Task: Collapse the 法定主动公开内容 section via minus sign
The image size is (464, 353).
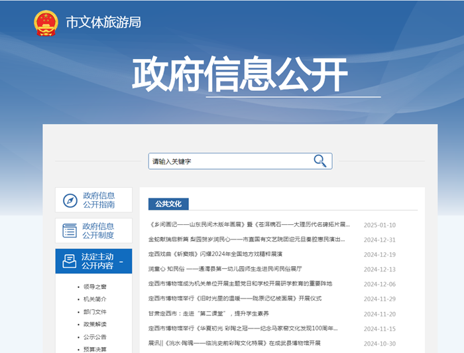Action: [121, 261]
